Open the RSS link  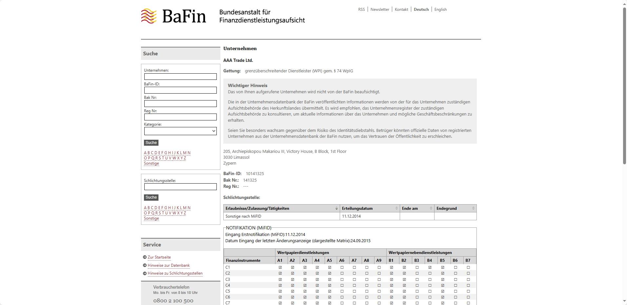coord(361,9)
